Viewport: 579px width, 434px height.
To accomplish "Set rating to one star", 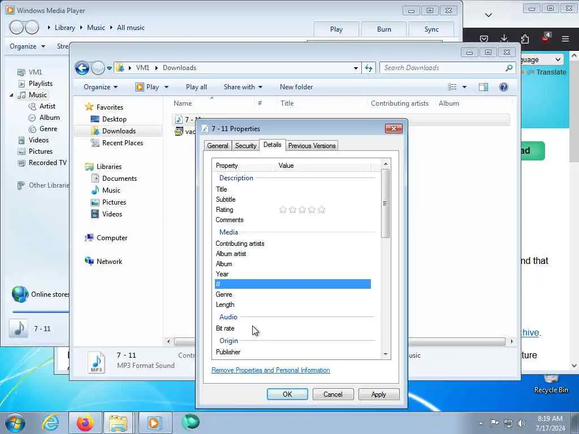I will pos(283,210).
